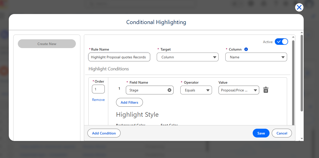The width and height of the screenshot is (319, 158).
Task: Click the Highlight Style heading
Action: click(x=137, y=114)
